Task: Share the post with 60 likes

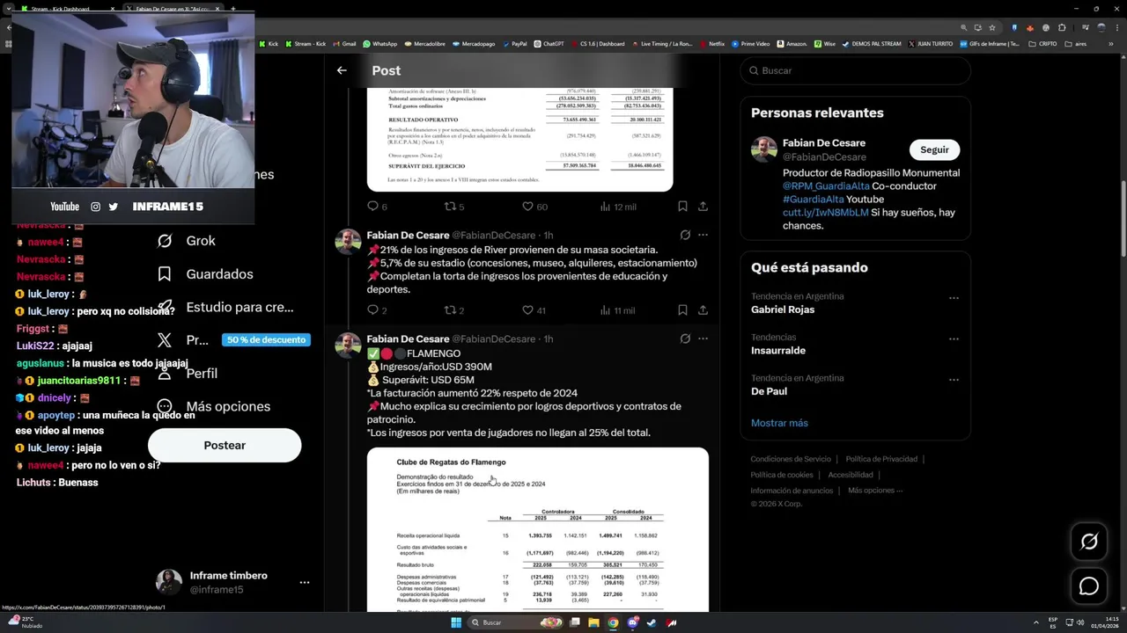Action: click(703, 207)
